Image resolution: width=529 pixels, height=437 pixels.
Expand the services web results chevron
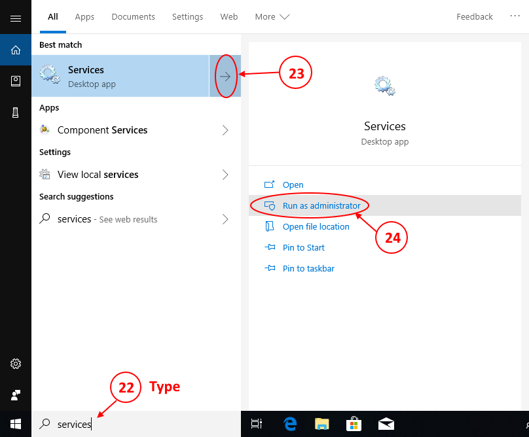(225, 219)
